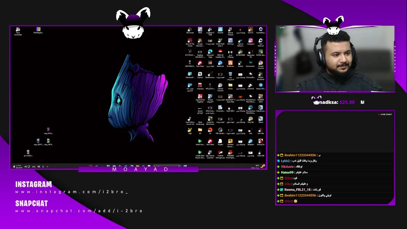Screen dimensions: 407x229
Task: Open the RAMMap64 desktop icon
Action: pos(38,31)
